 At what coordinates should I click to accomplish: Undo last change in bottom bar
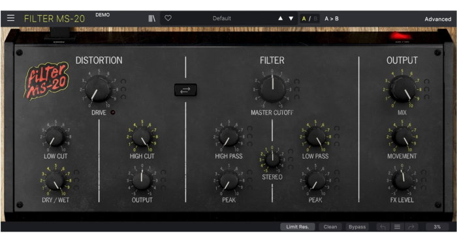383,227
